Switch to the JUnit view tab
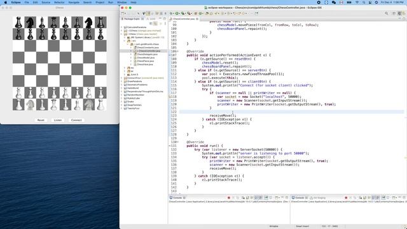Screen dimensions: 407x229 click(151, 19)
